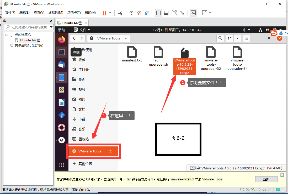Click the network icon in Ubuntu top bar
This screenshot has height=194, width=288.
pyautogui.click(x=260, y=30)
